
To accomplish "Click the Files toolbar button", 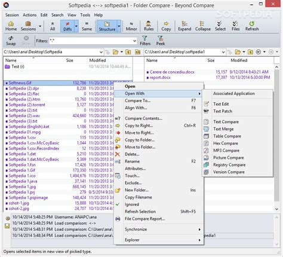I will point(235,26).
